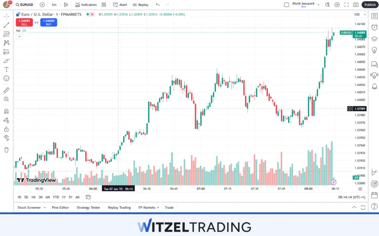Create an alert with the Alert button

point(120,5)
